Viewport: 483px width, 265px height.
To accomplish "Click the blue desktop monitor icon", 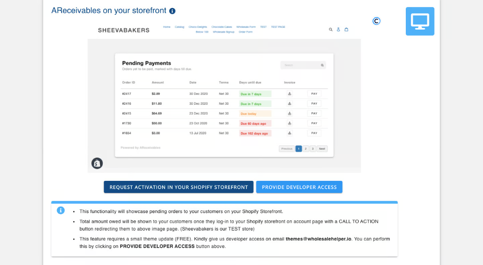I will pos(420,21).
